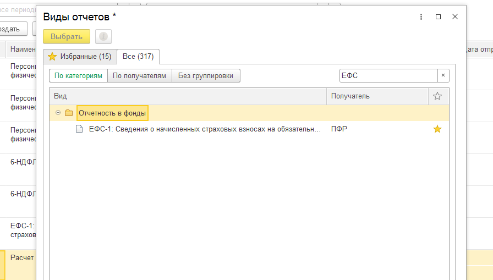Toggle the favorite star for ЕФС-1
This screenshot has height=280, width=493.
point(437,129)
